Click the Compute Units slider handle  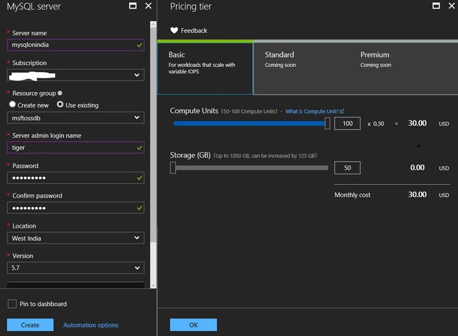click(327, 123)
